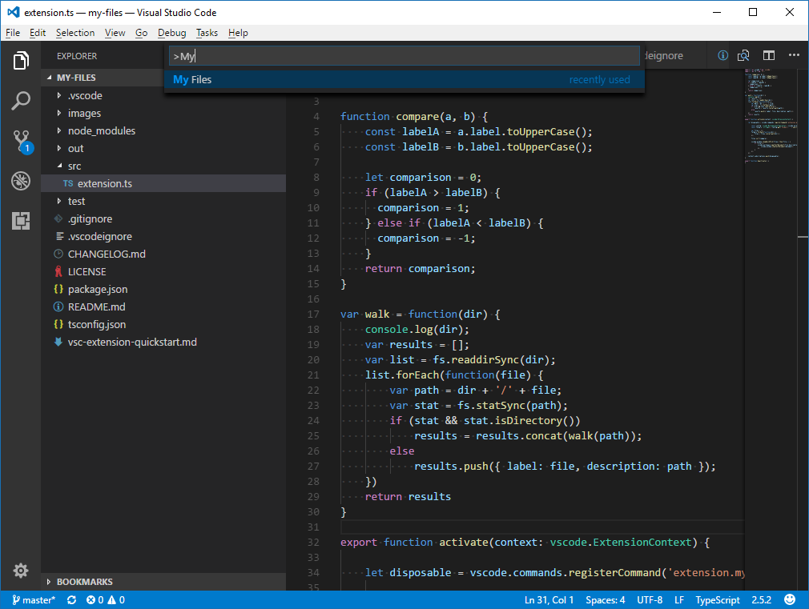Expand the test folder
The height and width of the screenshot is (609, 809).
coord(163,201)
